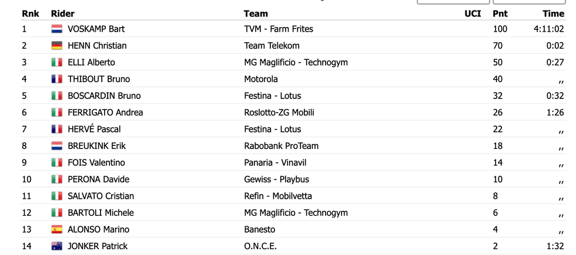576x255 pixels.
Task: Select rider FERRIGATO Andrea
Action: coord(105,113)
